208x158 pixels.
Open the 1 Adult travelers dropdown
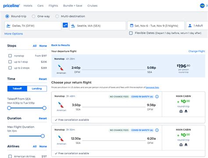[x=197, y=26]
